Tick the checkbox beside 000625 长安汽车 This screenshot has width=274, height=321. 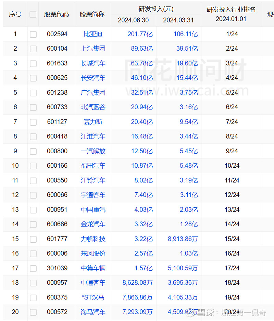pyautogui.click(x=33, y=78)
